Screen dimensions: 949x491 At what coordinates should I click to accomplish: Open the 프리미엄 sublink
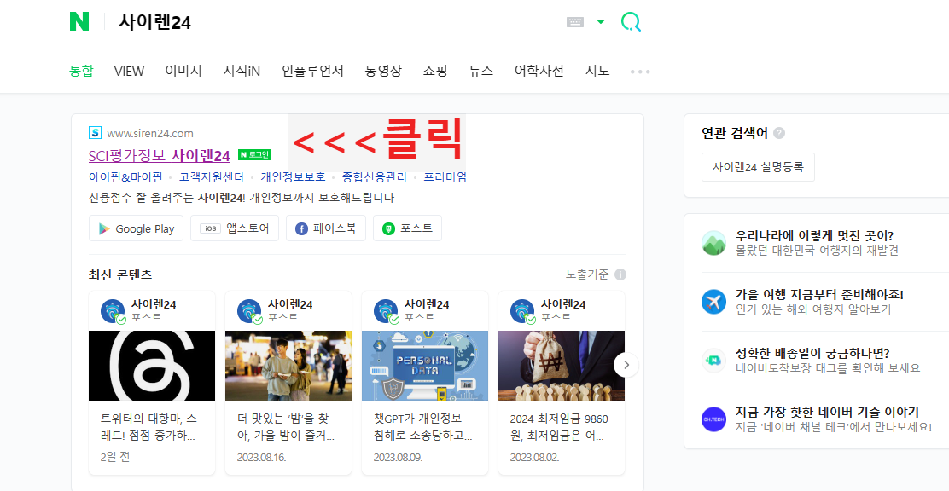445,177
